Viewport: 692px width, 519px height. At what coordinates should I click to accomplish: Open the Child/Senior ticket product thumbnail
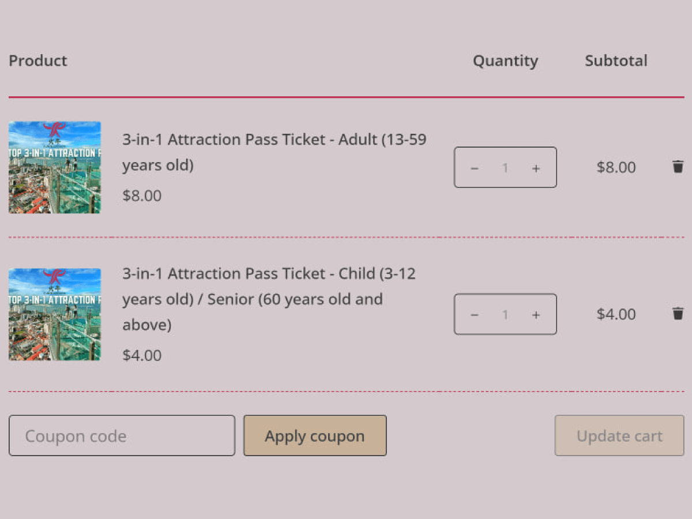(x=55, y=314)
